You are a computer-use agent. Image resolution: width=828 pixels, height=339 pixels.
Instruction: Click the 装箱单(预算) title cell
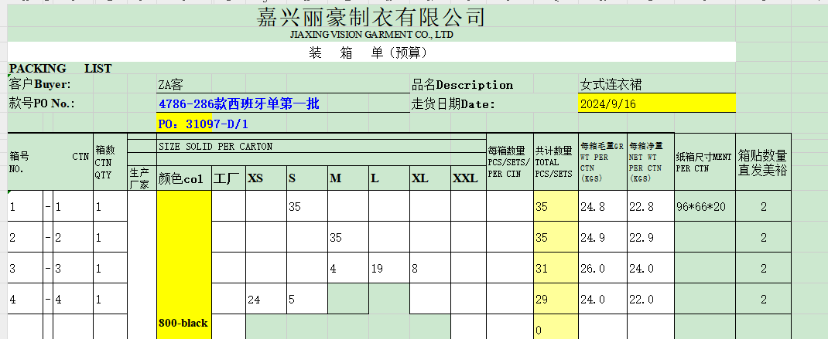pyautogui.click(x=371, y=53)
